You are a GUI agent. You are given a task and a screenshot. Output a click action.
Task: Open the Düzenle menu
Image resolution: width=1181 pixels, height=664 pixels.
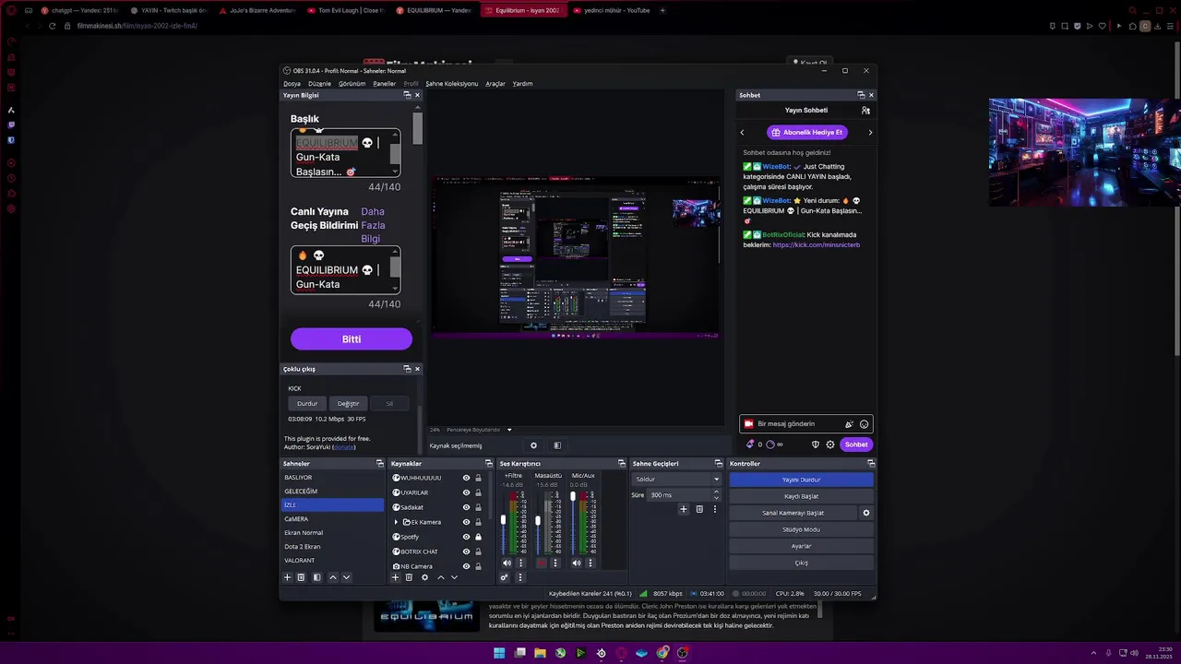(319, 84)
